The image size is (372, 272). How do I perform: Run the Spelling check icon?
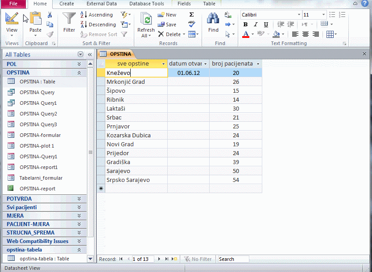coord(191,24)
